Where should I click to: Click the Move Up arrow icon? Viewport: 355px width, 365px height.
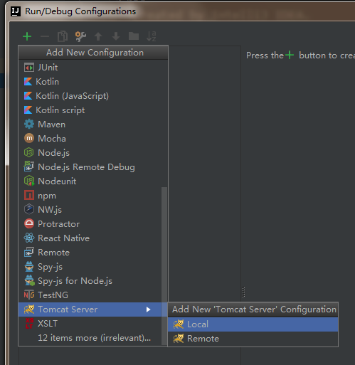tap(98, 36)
